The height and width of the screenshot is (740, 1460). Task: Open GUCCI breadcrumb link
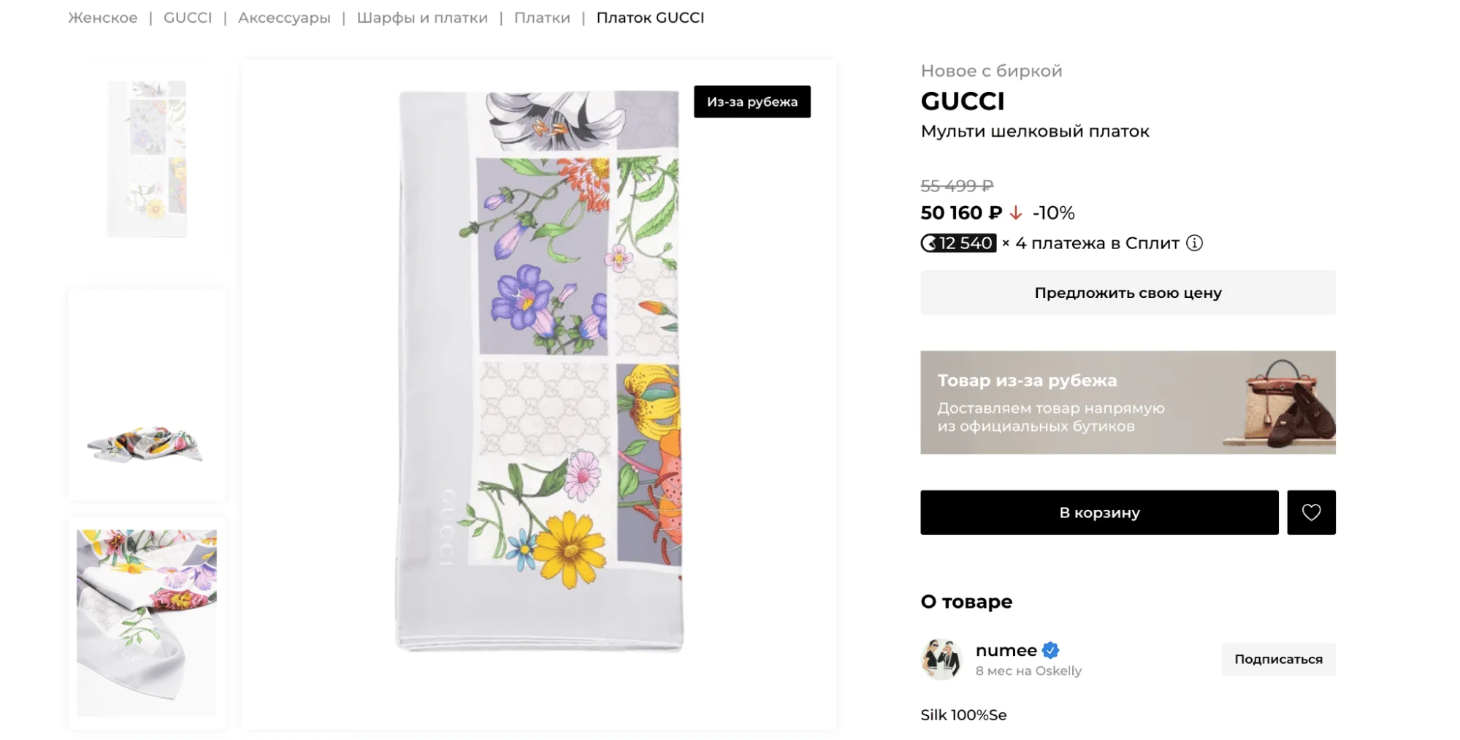188,18
